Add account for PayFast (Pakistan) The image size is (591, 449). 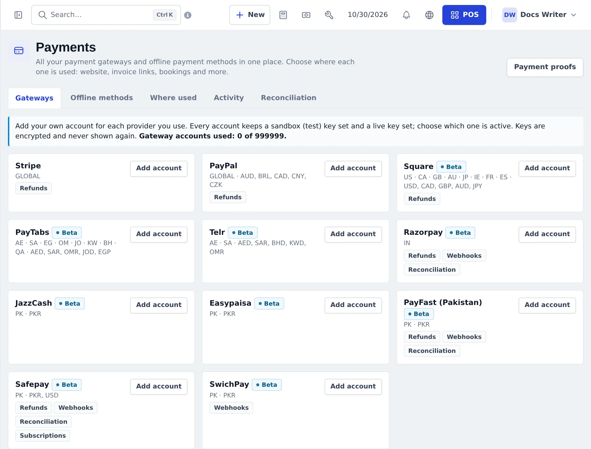(547, 305)
